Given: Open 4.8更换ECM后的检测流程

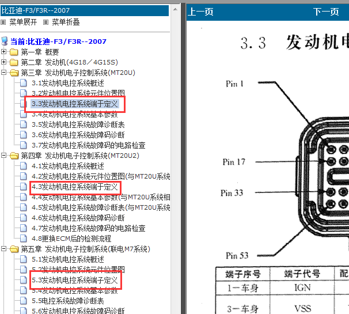Looking at the screenshot, I should [71, 239].
